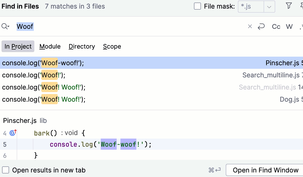Enable the File mask checkbox
303x177 pixels.
pyautogui.click(x=197, y=6)
